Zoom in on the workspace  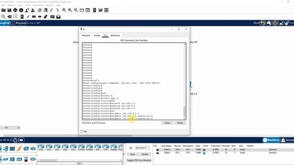coord(64,10)
